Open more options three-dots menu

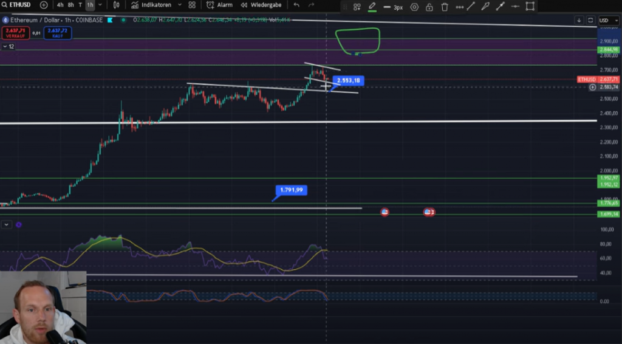tap(459, 7)
